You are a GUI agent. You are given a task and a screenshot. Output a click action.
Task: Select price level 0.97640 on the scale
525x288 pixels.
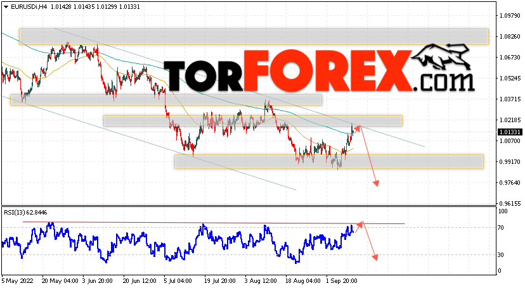510,183
